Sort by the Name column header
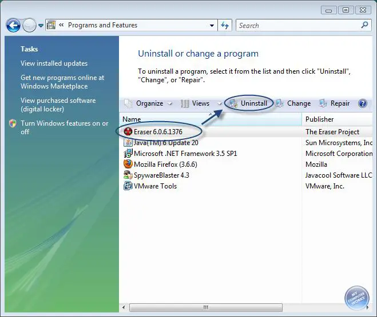 (211, 119)
